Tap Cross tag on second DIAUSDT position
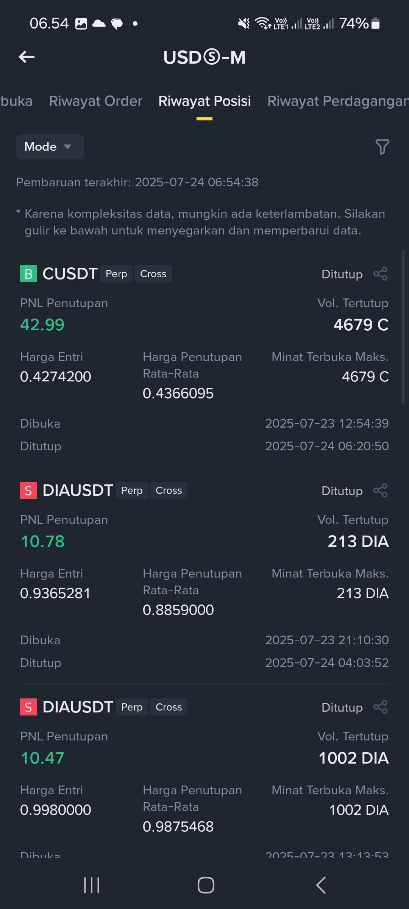 click(169, 707)
